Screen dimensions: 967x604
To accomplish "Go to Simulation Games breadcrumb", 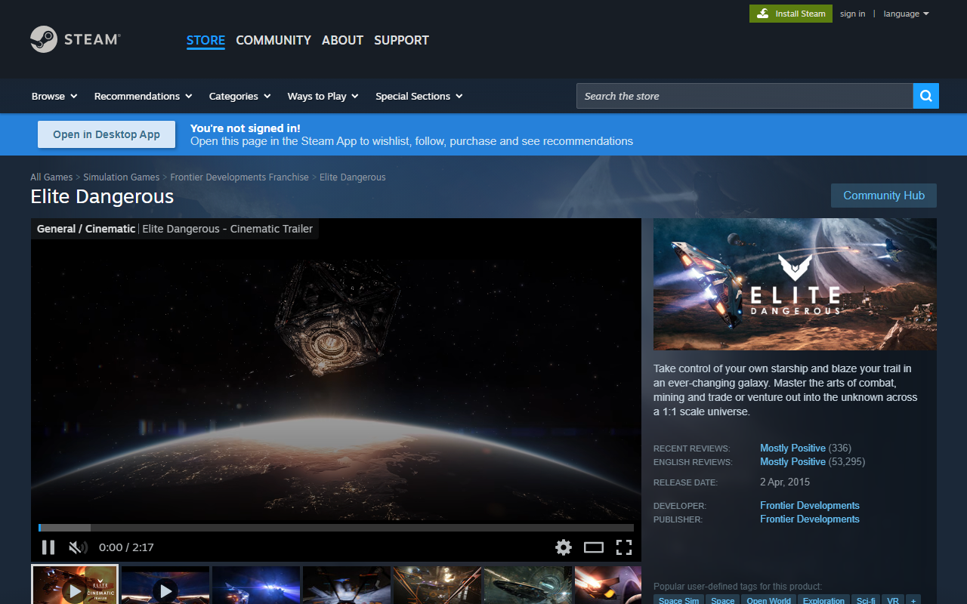I will point(121,177).
